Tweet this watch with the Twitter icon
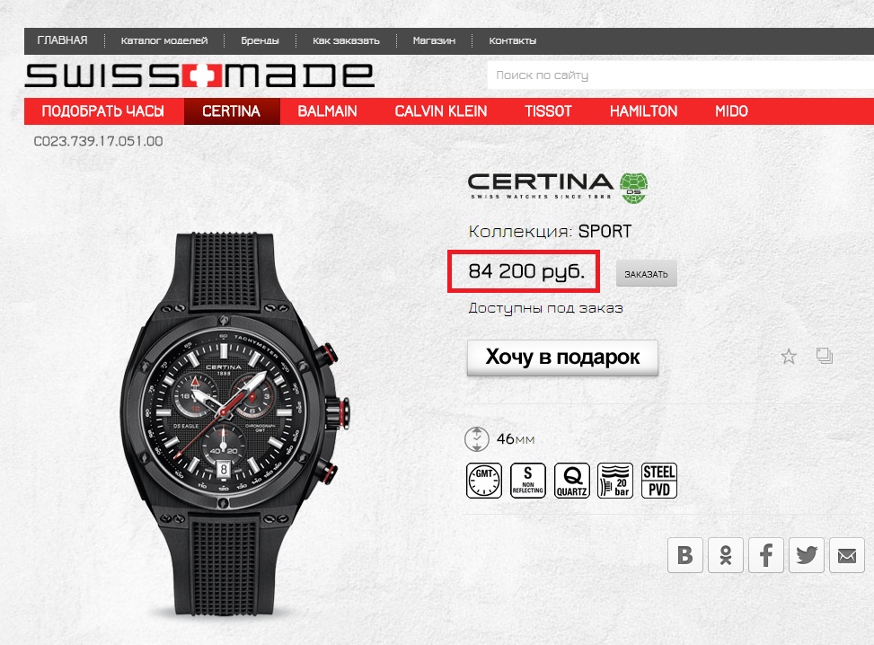The height and width of the screenshot is (645, 874). coord(806,555)
